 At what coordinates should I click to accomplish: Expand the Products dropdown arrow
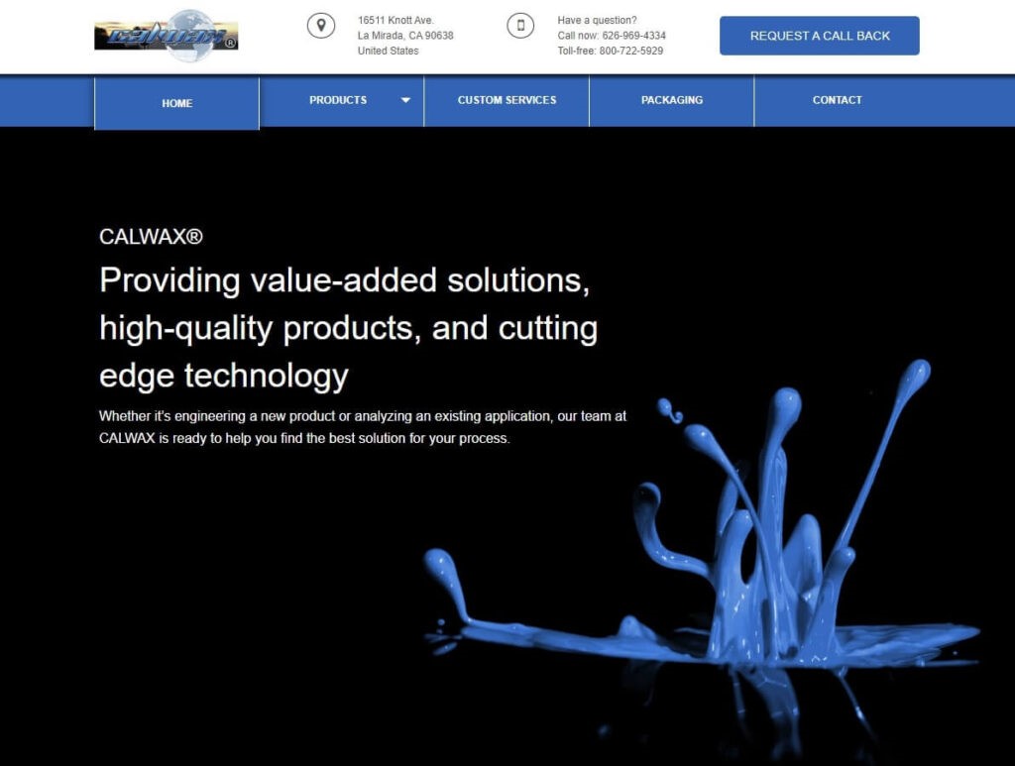[405, 100]
